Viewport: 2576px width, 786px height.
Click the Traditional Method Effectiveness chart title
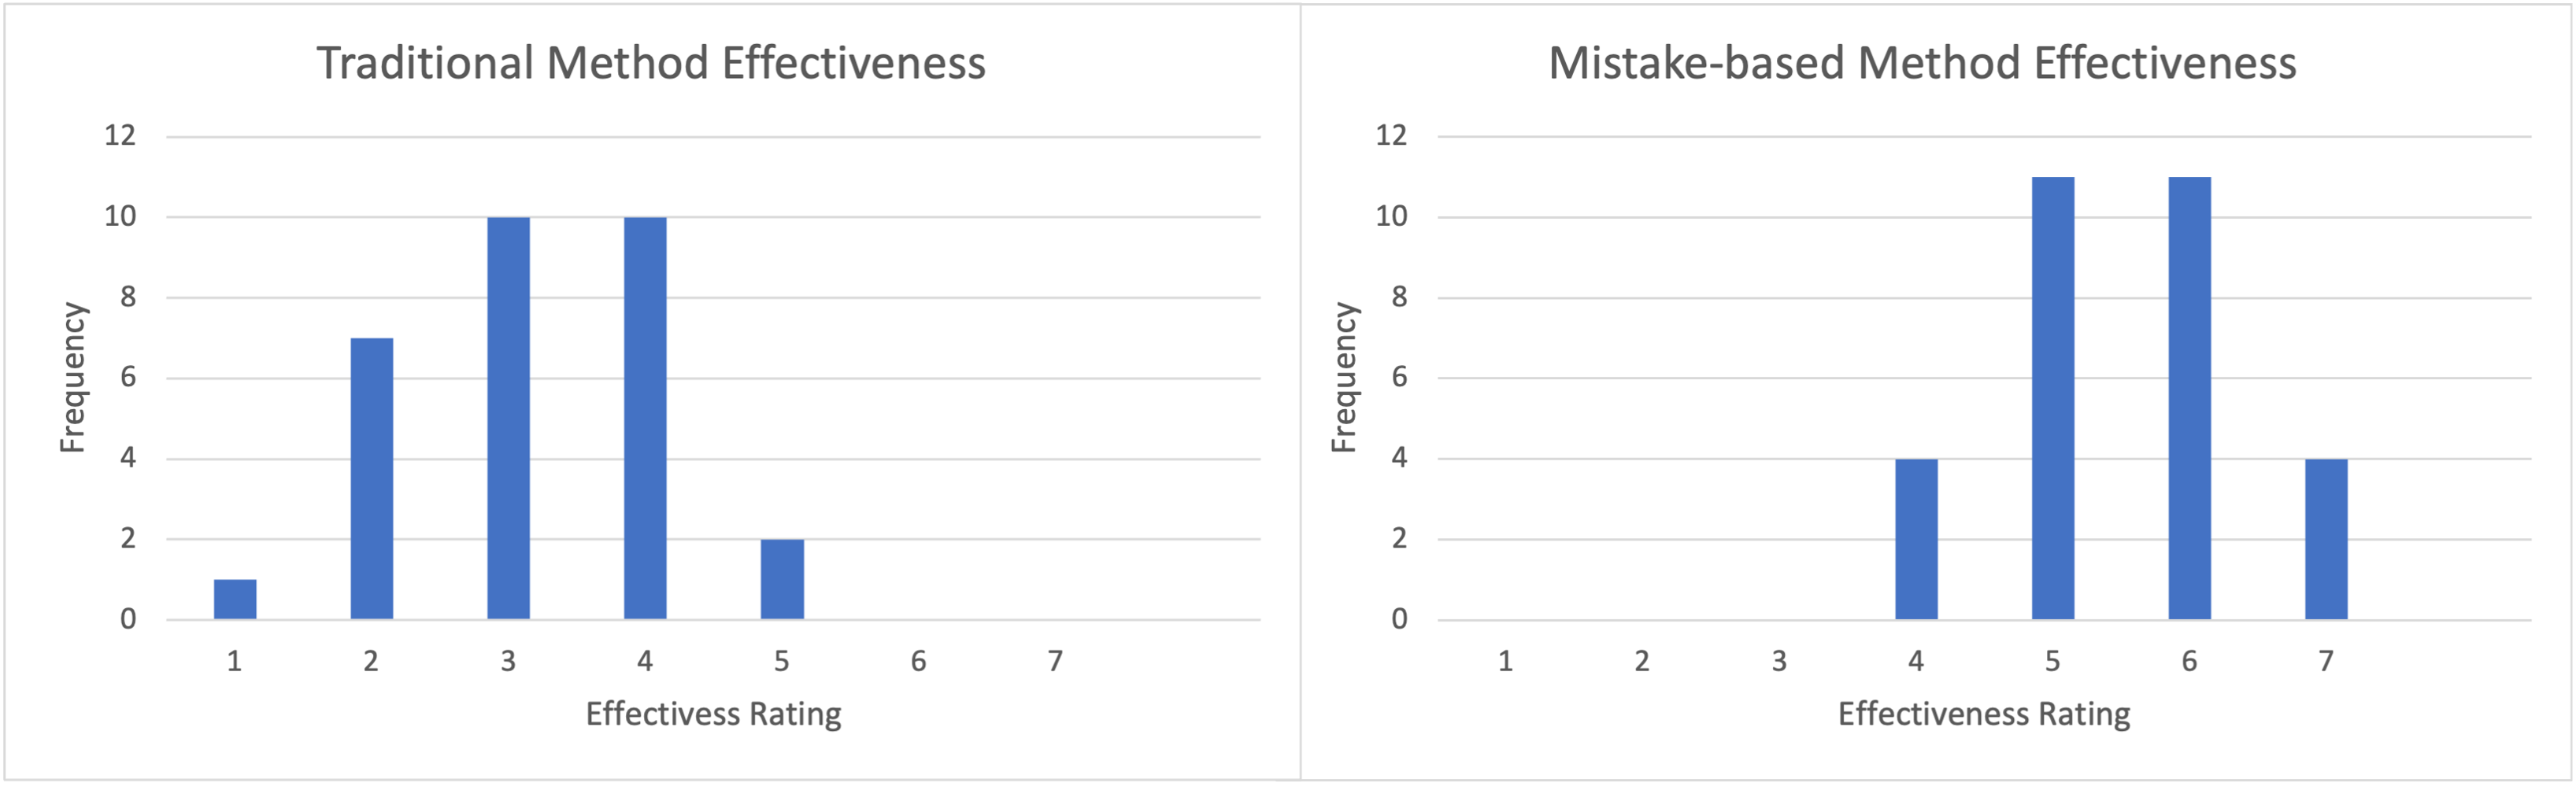tap(651, 63)
